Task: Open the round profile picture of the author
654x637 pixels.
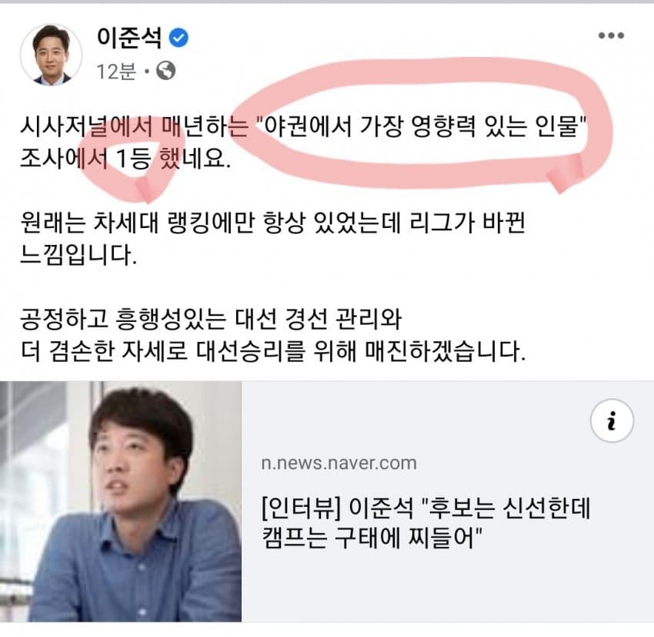Action: point(52,54)
